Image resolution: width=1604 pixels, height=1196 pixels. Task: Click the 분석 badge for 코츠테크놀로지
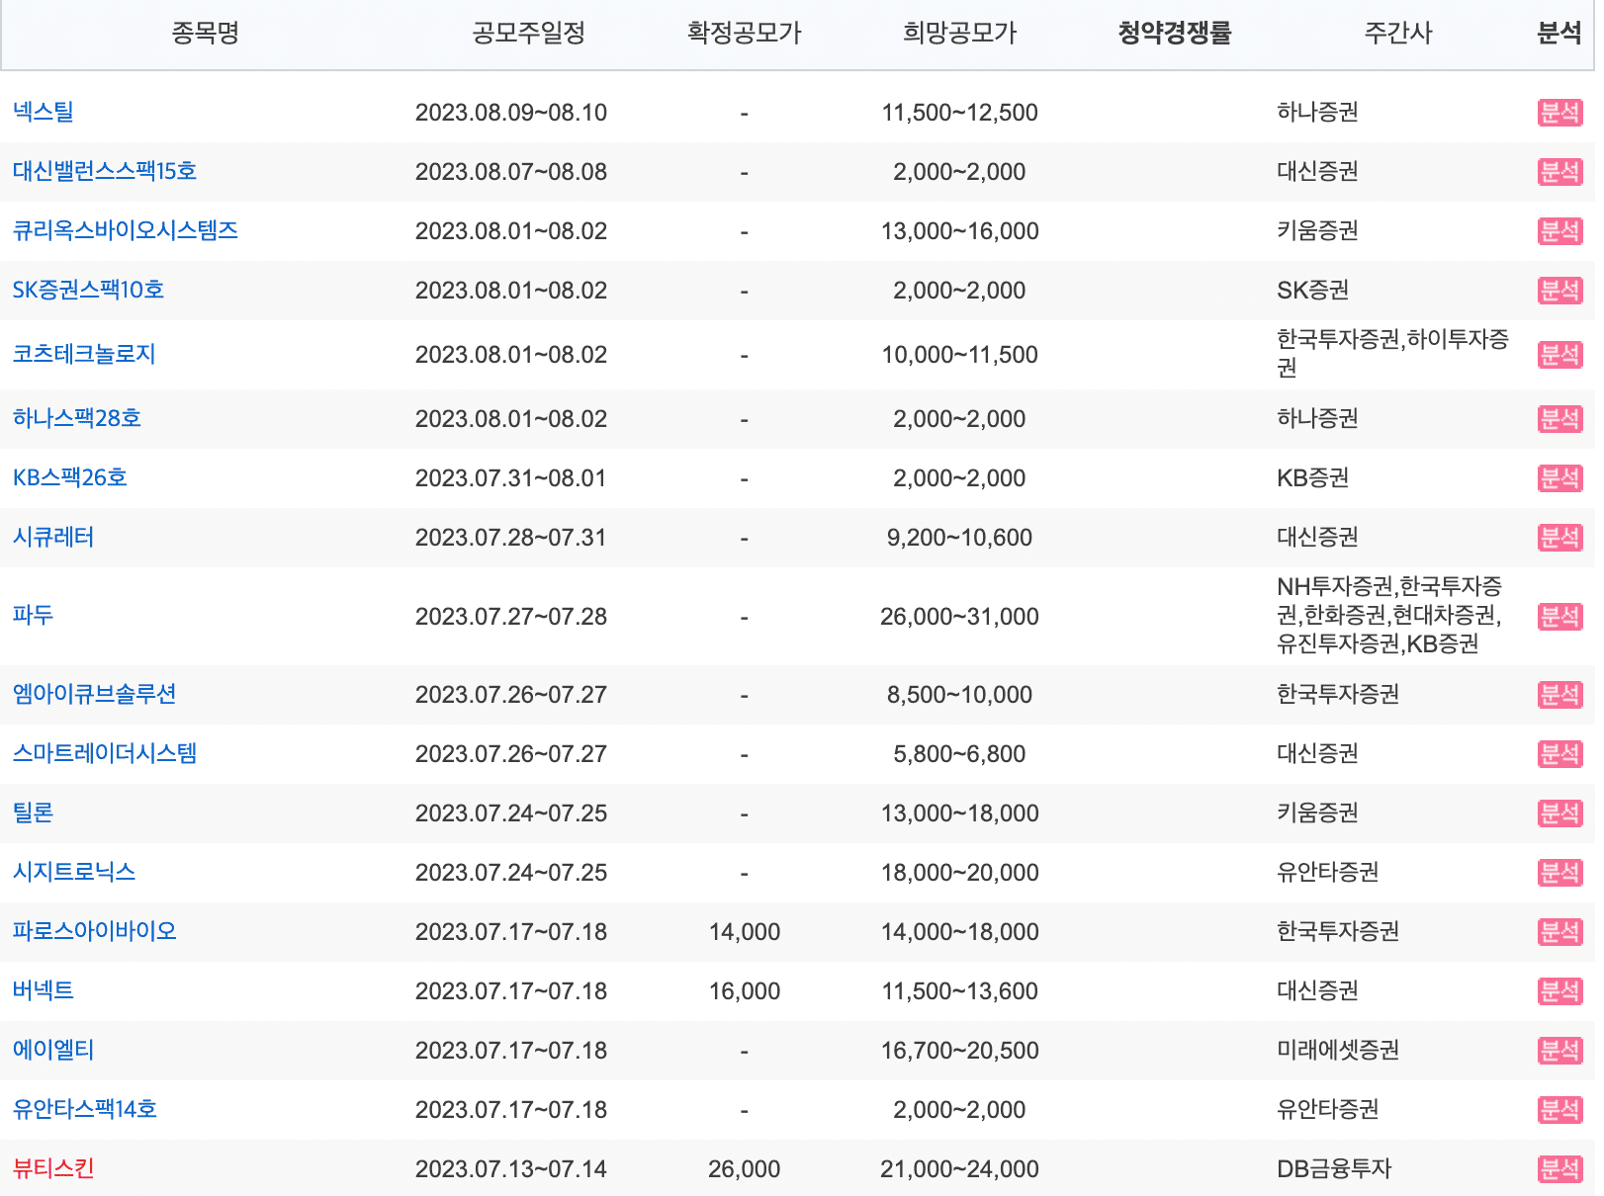pos(1560,355)
